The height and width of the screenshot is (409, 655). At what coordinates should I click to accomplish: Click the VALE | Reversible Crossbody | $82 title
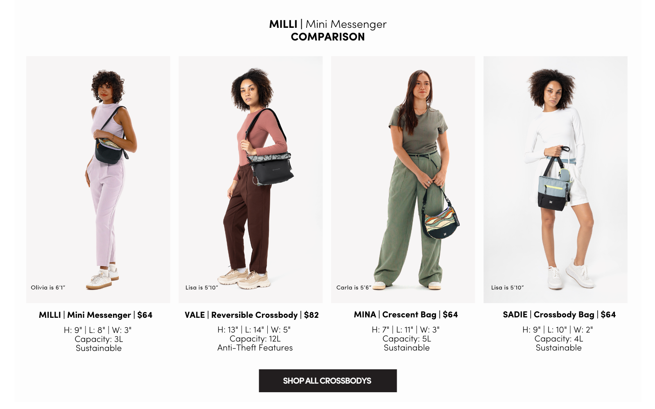click(251, 315)
